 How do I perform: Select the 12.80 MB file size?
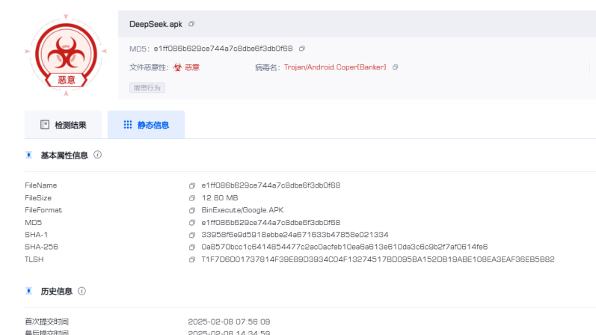(x=220, y=198)
